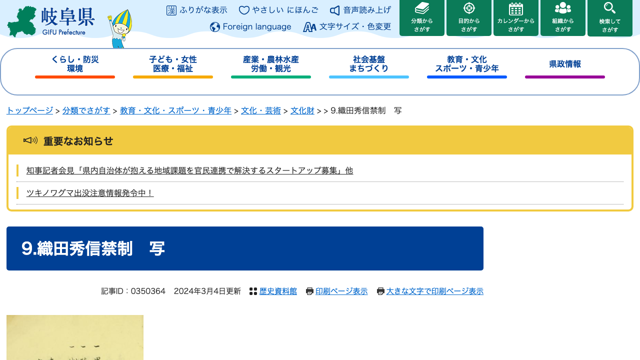Click 印刷ページ表示 link

tap(341, 291)
